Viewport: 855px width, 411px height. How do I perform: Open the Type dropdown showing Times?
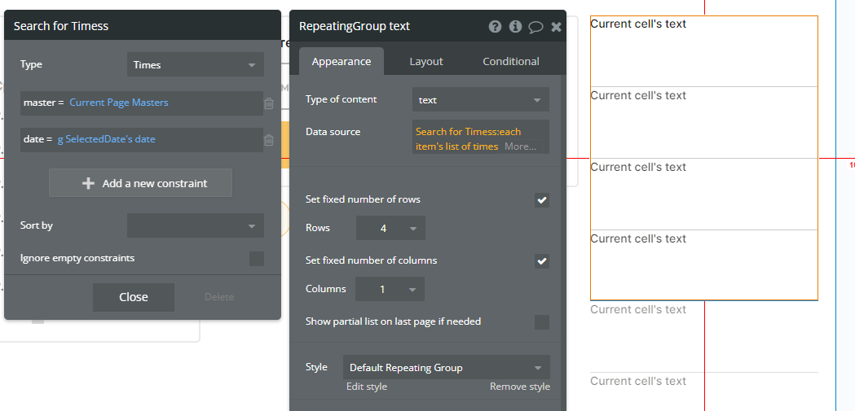196,65
